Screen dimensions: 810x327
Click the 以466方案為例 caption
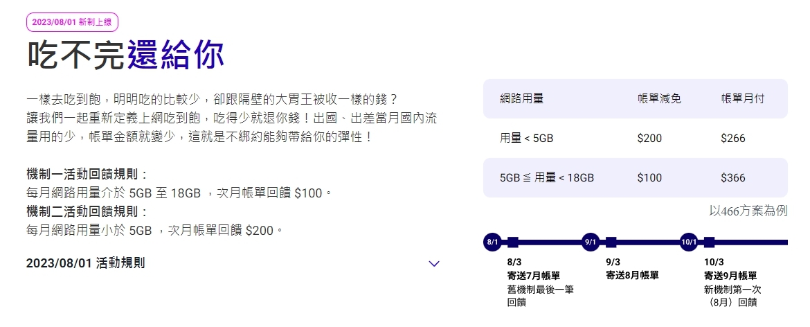pyautogui.click(x=748, y=211)
